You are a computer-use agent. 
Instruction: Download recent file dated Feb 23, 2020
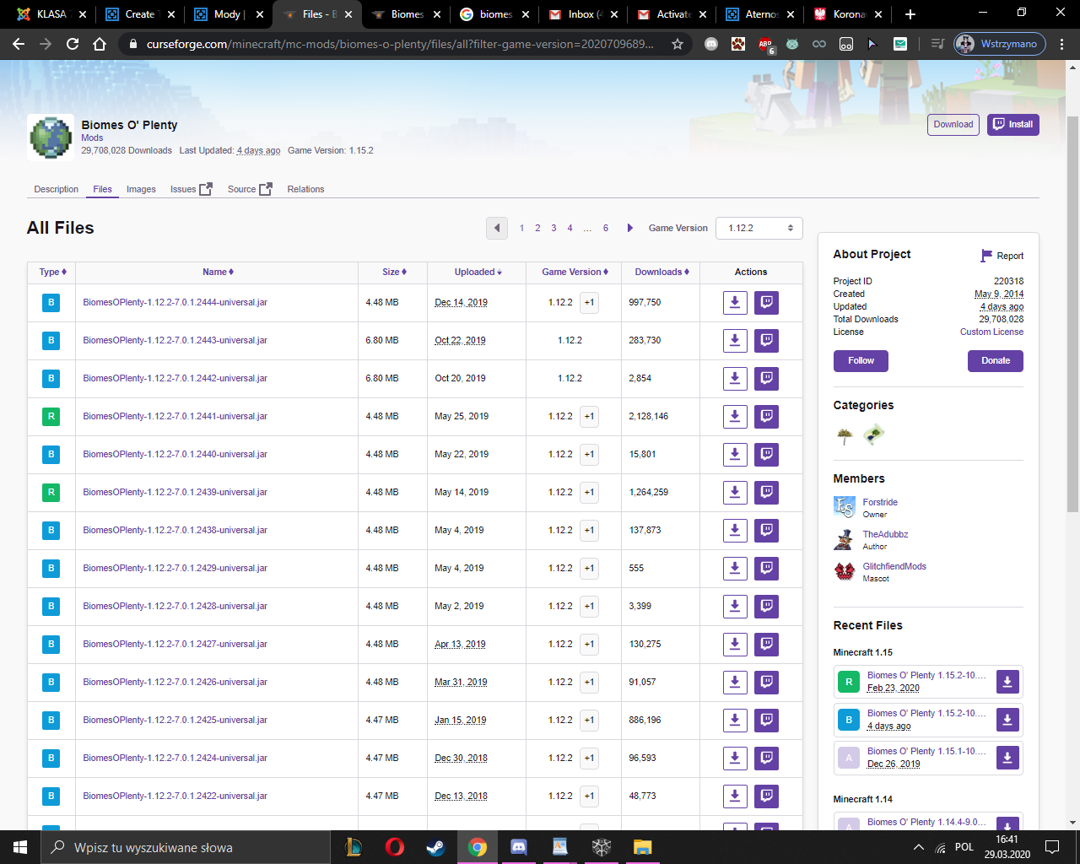1007,682
